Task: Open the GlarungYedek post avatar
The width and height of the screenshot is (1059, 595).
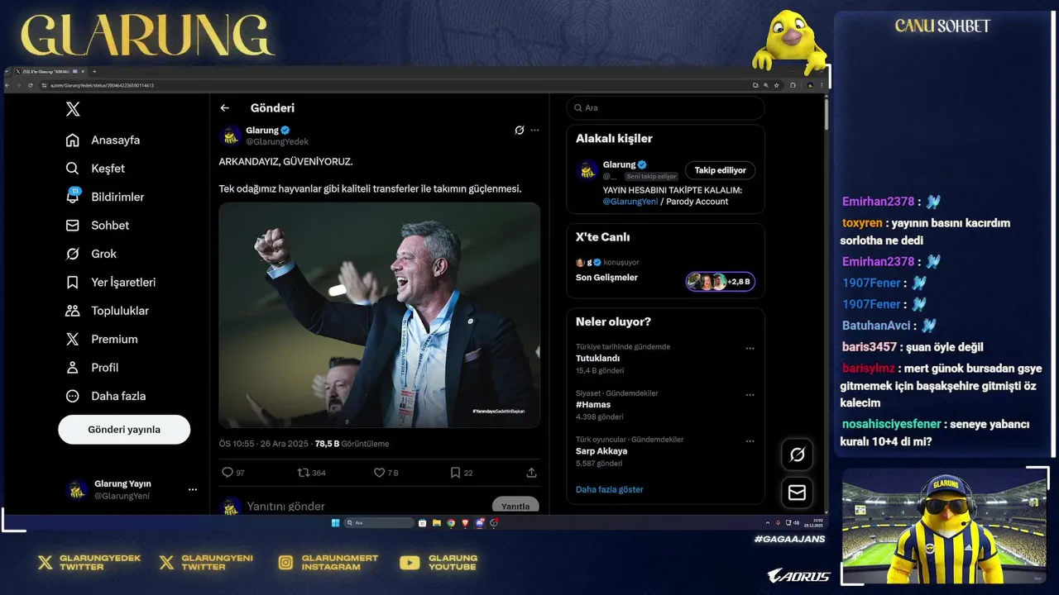Action: [x=231, y=136]
